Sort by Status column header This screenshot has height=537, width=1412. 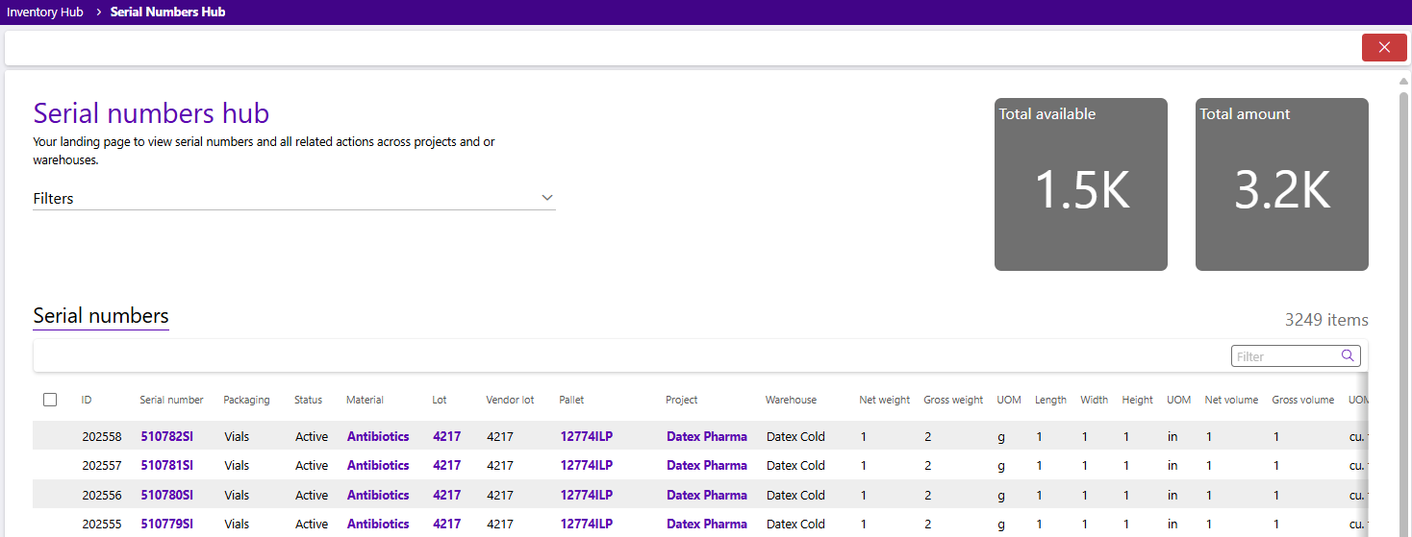308,400
